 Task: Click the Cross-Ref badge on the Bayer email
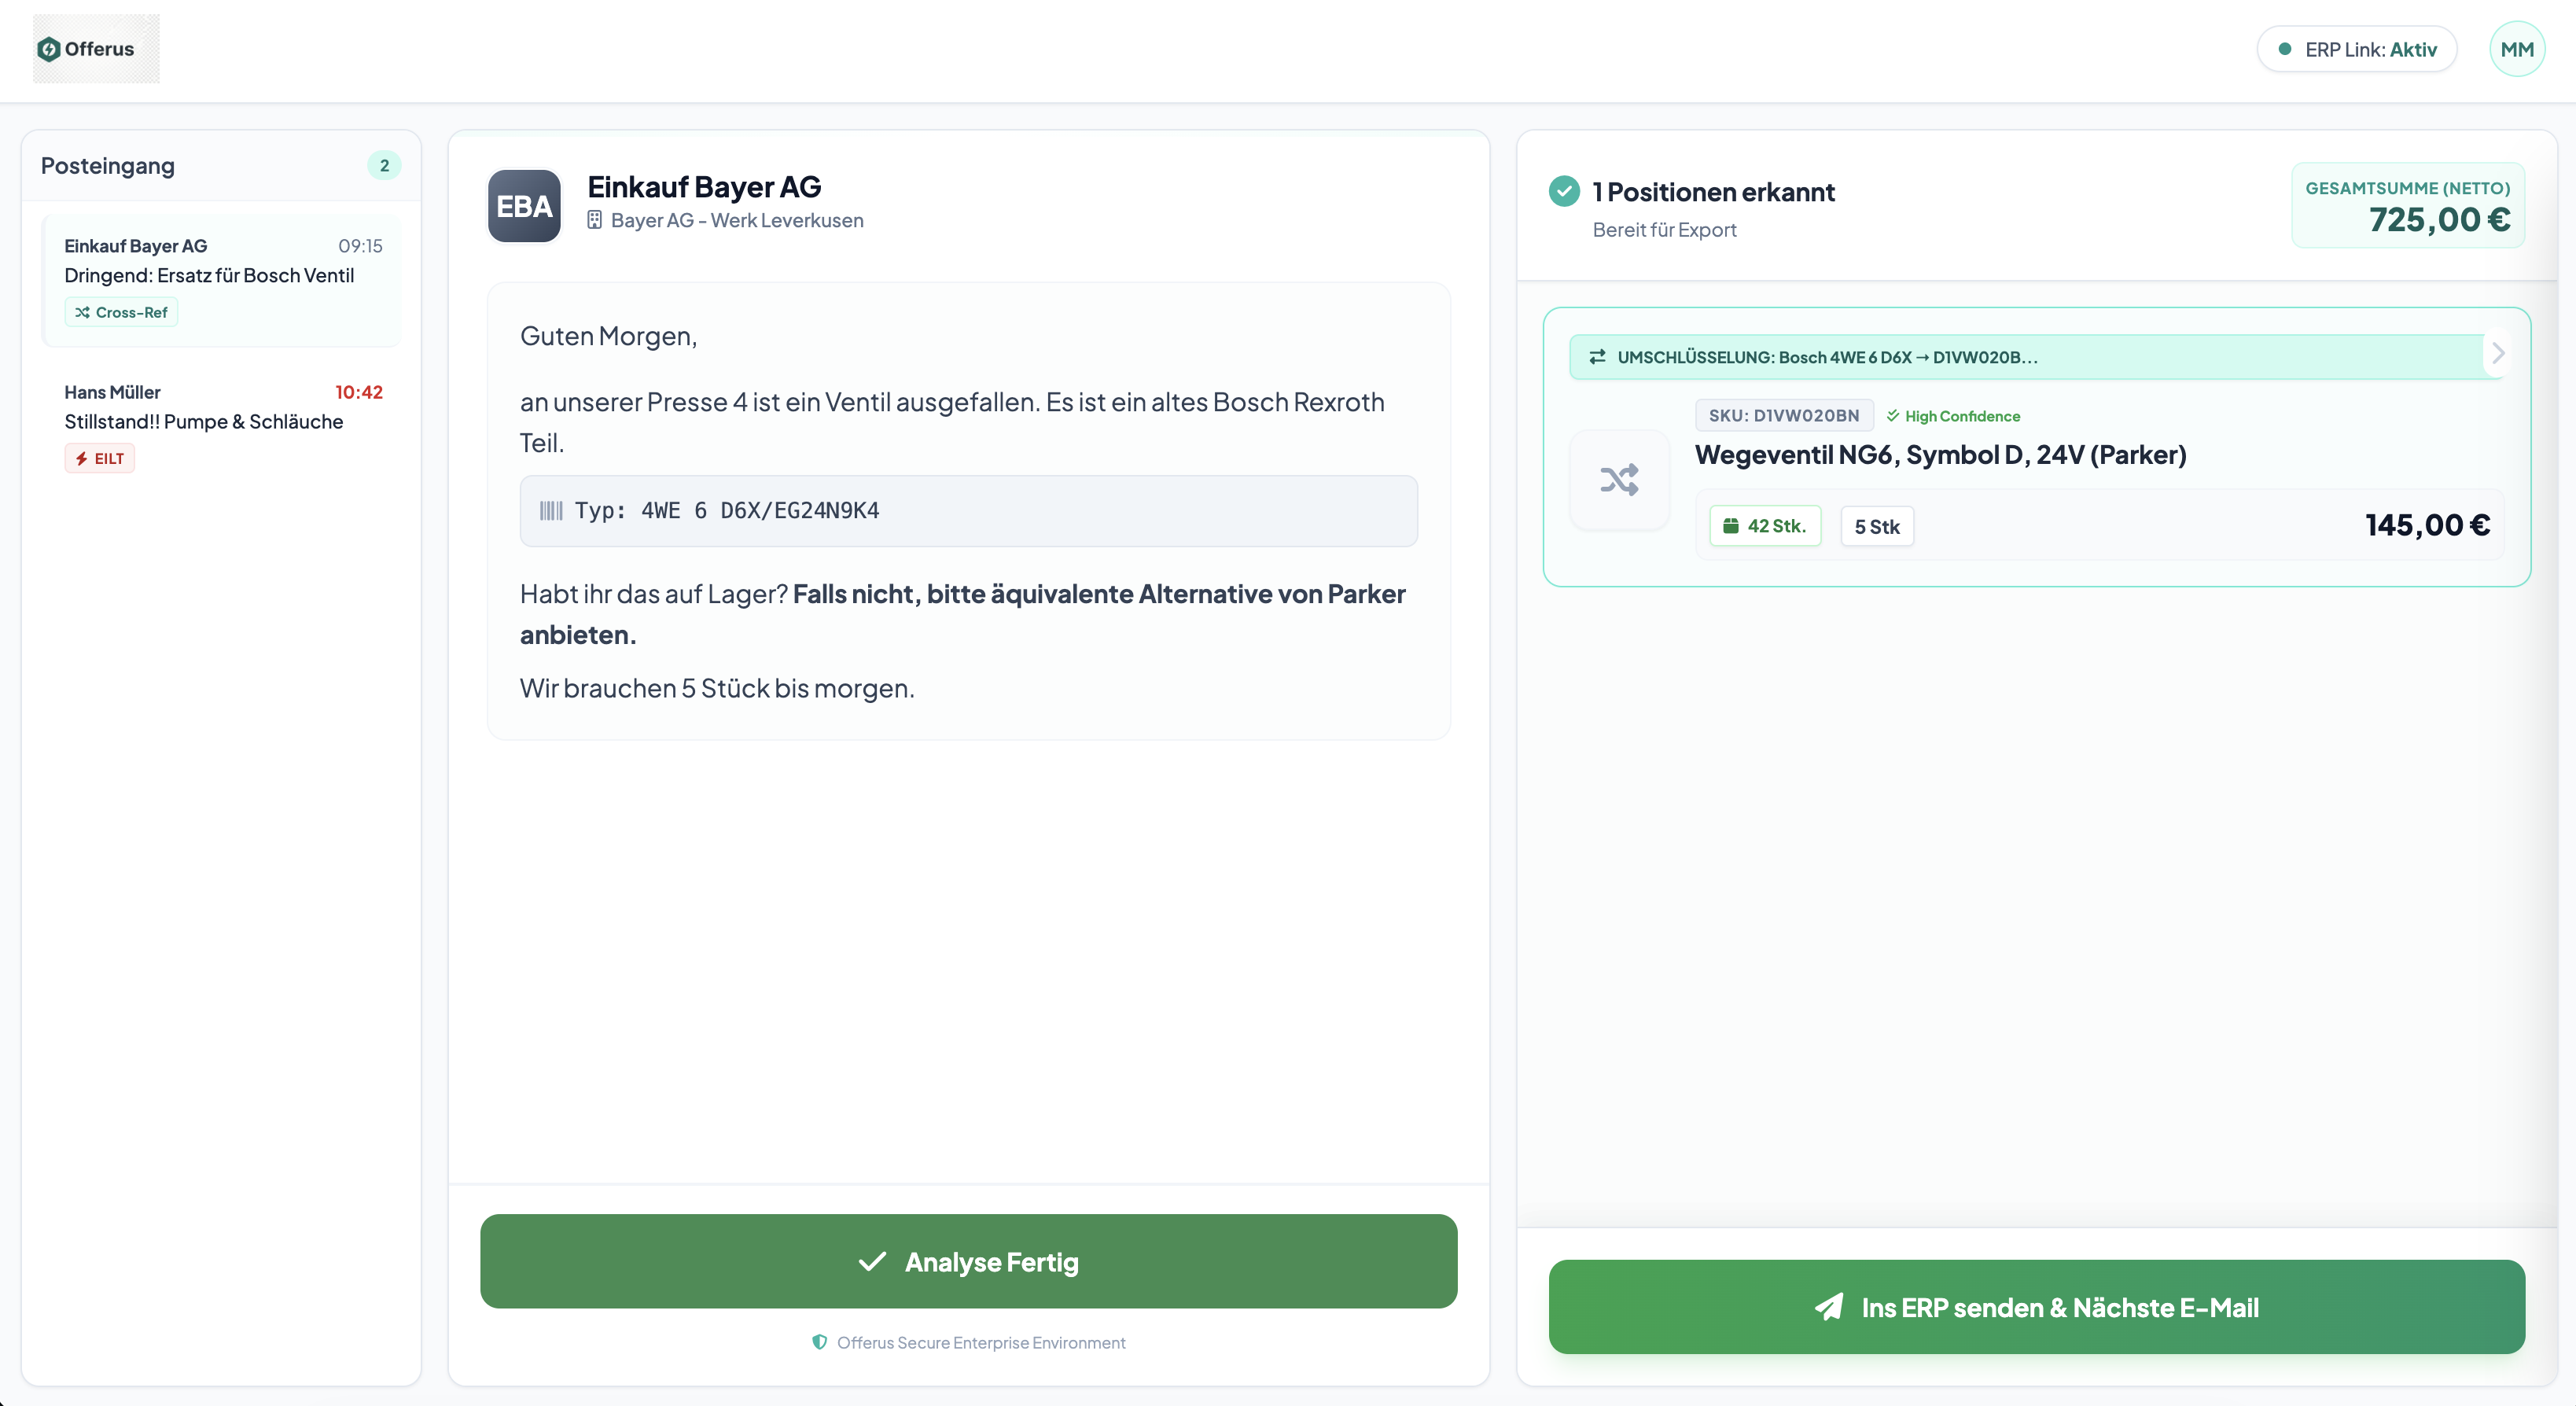pos(120,311)
